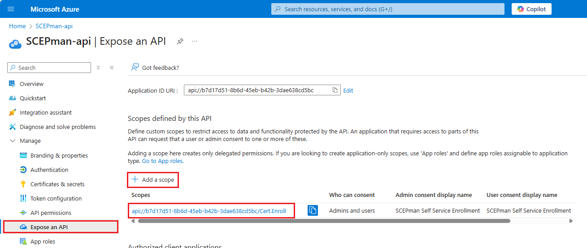Open the Azure portal hamburger menu
This screenshot has width=587, height=248.
tap(11, 9)
